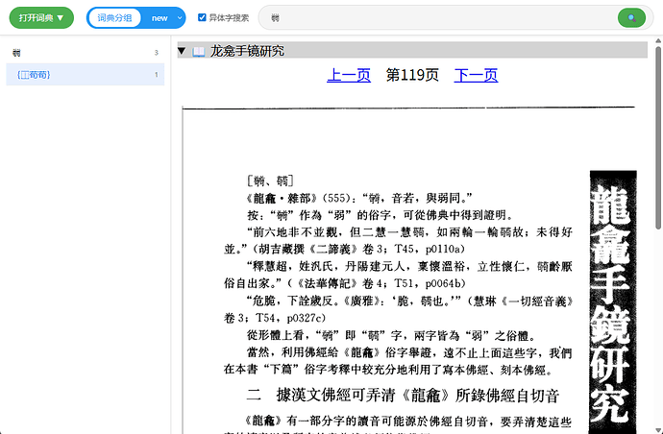663x434 pixels.
Task: Go to previous page via 上一页
Action: tap(349, 75)
